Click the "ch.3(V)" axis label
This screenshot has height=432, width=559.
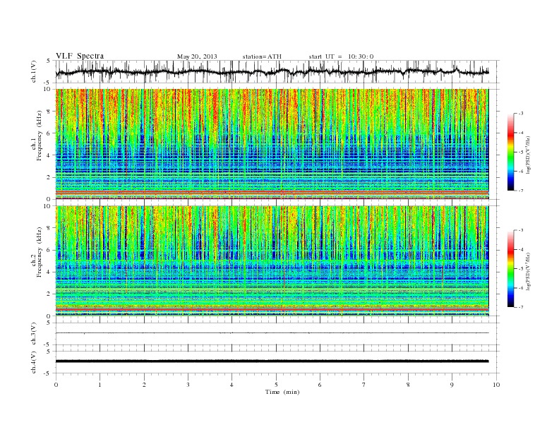click(34, 334)
